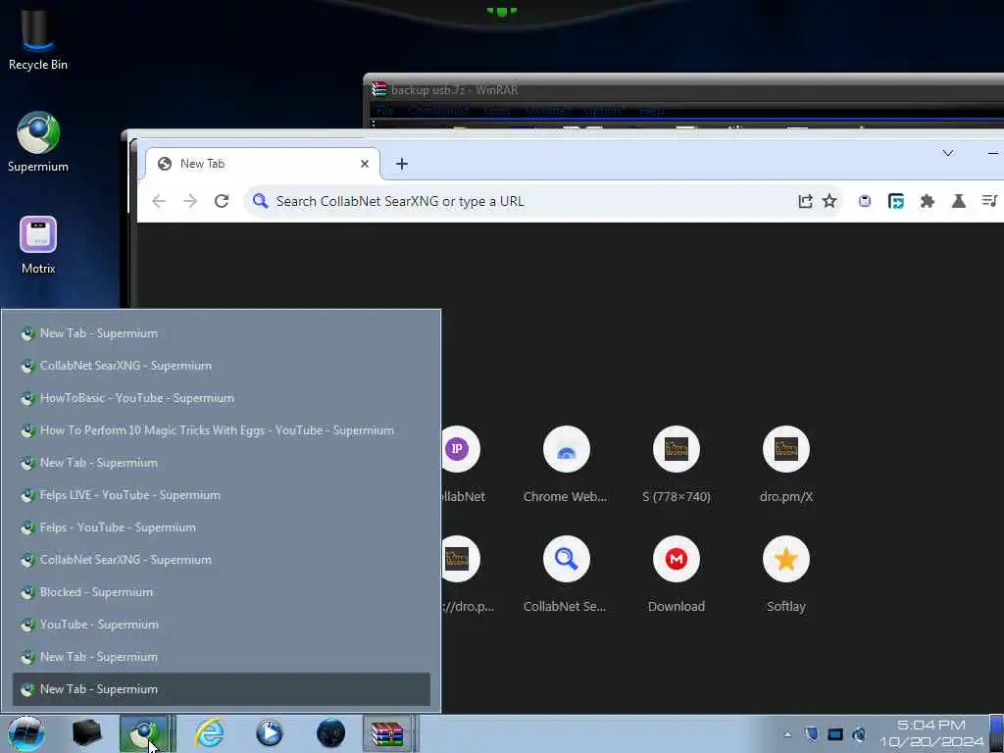The height and width of the screenshot is (753, 1004).
Task: Reload the page with the refresh icon
Action: [222, 201]
